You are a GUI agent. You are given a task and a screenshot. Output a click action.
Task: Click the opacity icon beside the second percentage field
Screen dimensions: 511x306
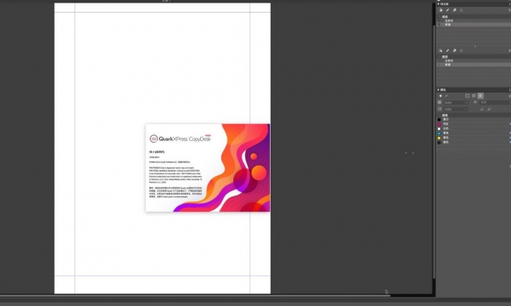(439, 110)
